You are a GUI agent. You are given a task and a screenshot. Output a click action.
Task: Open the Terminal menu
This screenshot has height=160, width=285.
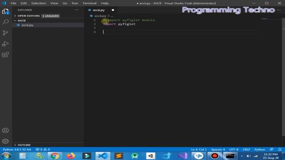(x=90, y=3)
